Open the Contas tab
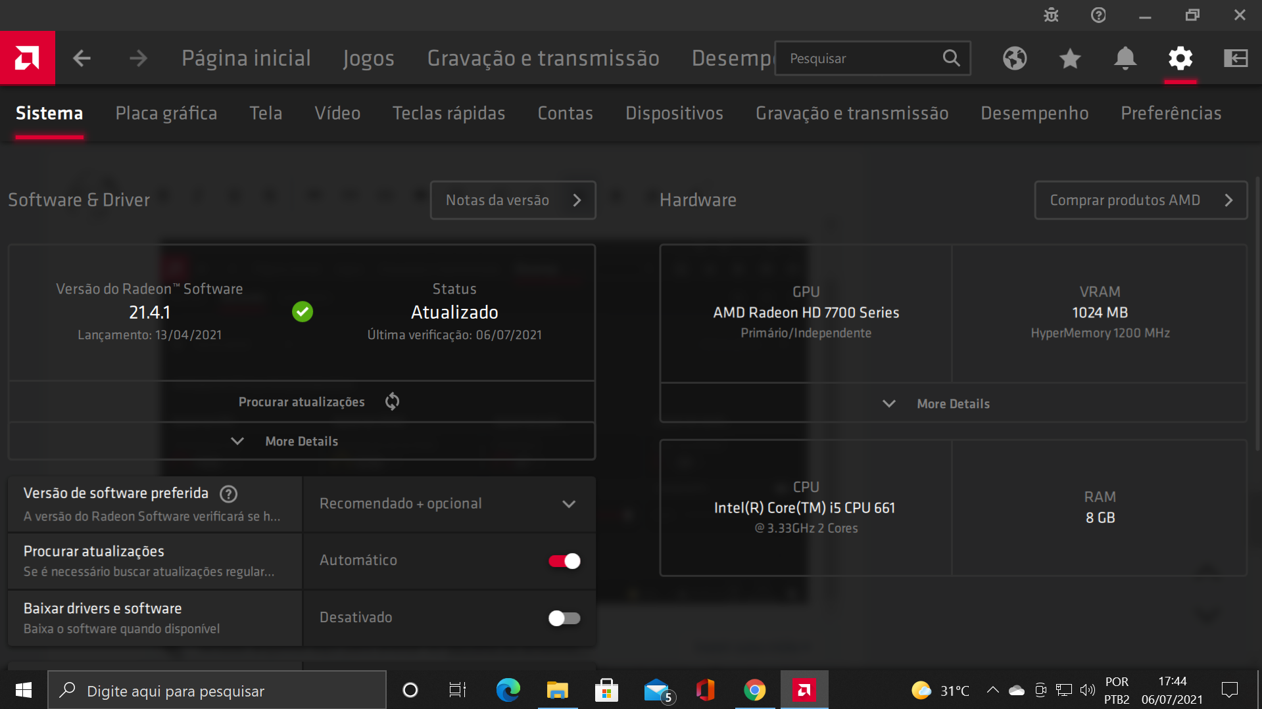This screenshot has width=1262, height=709. click(x=566, y=113)
